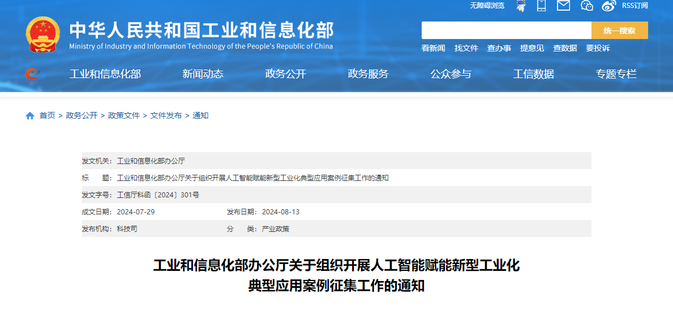Click issuing authority 工业和信息化部办公厅 text
Screen dimensions: 673x315
(x=151, y=161)
